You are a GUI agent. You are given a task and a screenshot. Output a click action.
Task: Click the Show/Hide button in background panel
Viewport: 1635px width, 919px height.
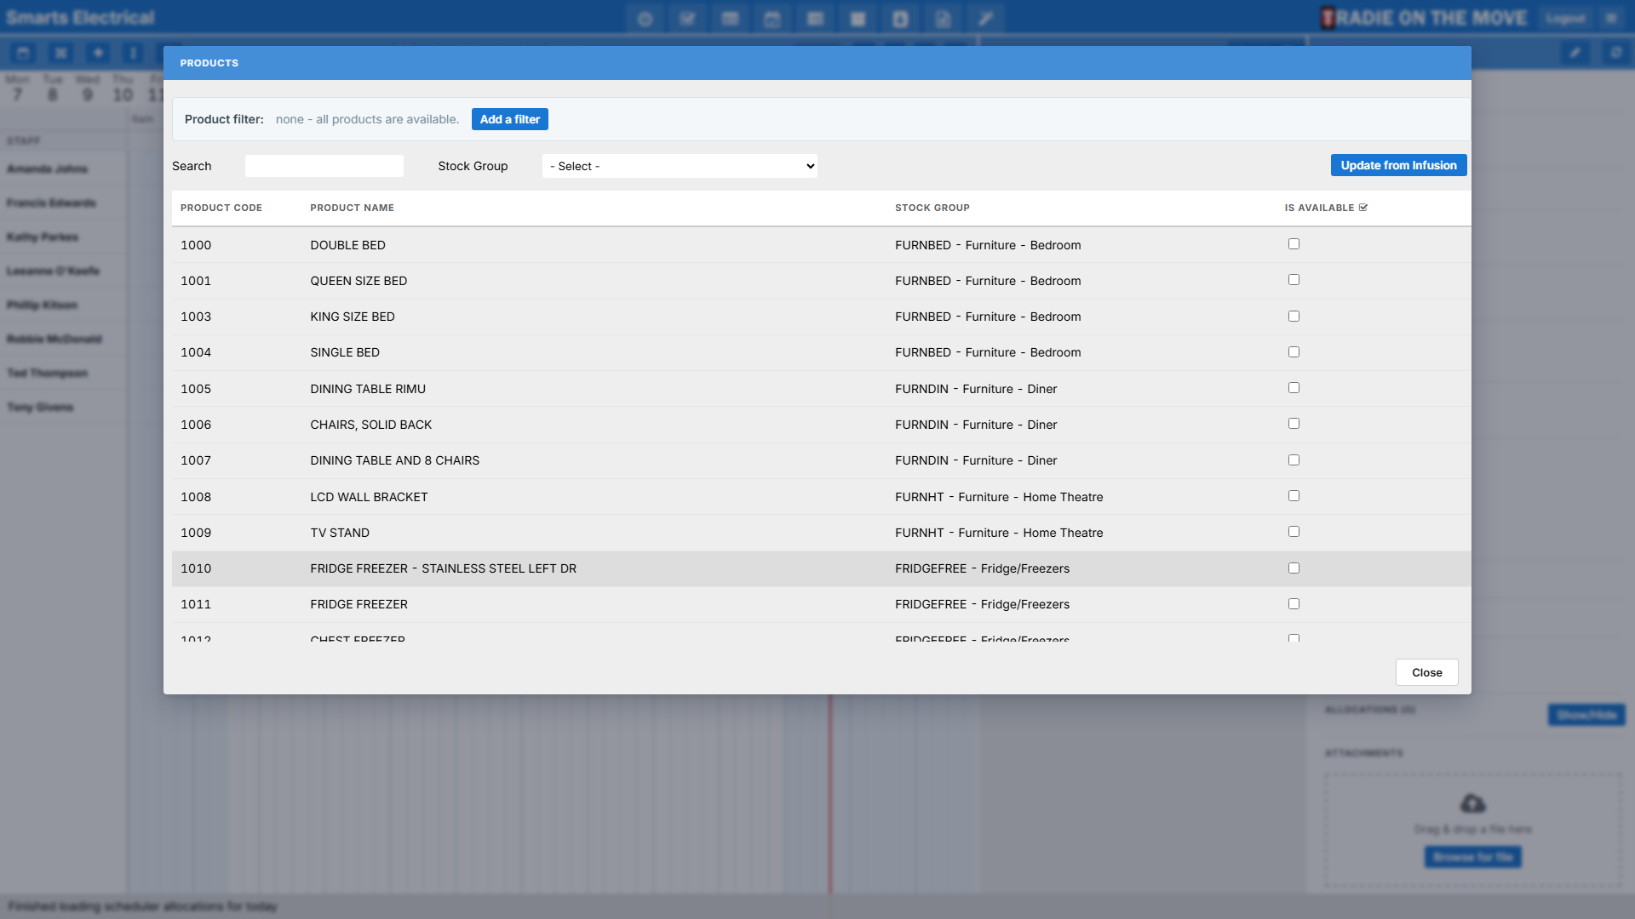[1586, 715]
